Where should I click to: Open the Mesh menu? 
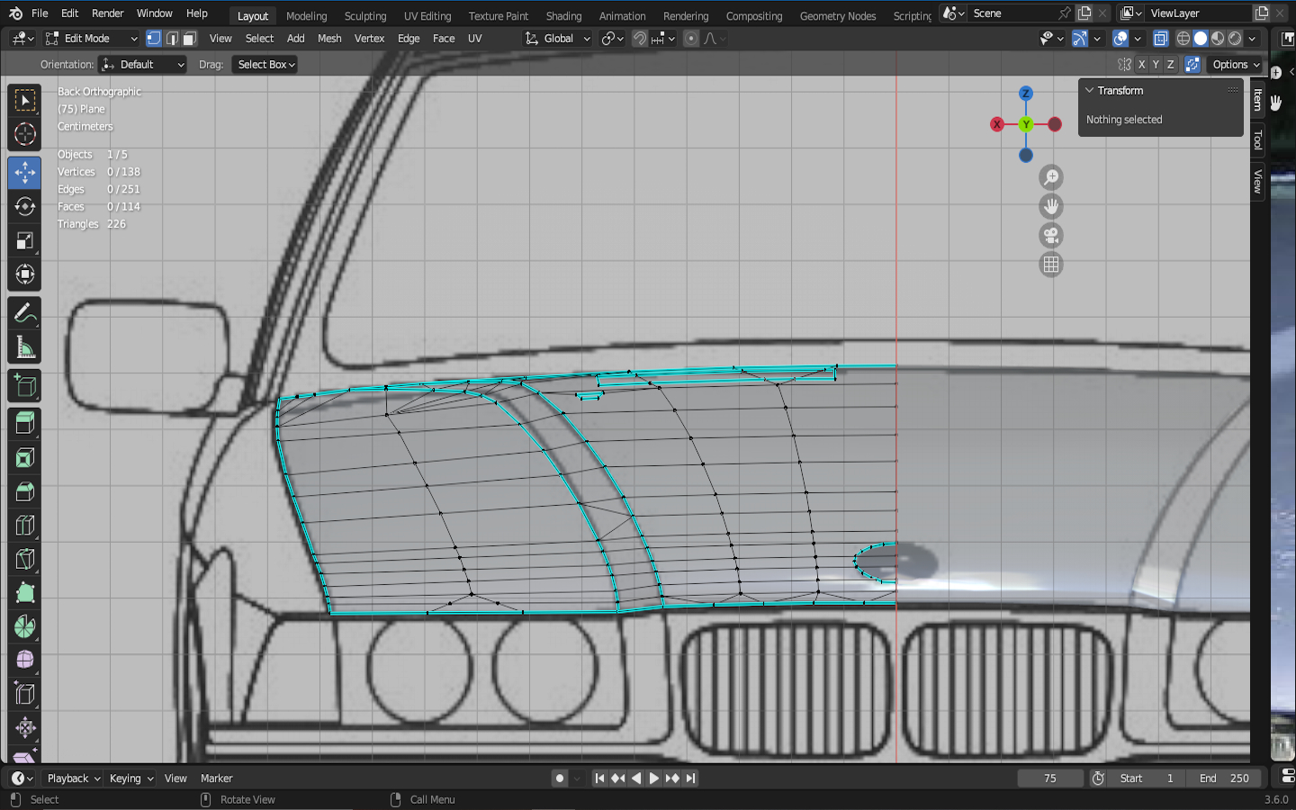[x=329, y=39]
